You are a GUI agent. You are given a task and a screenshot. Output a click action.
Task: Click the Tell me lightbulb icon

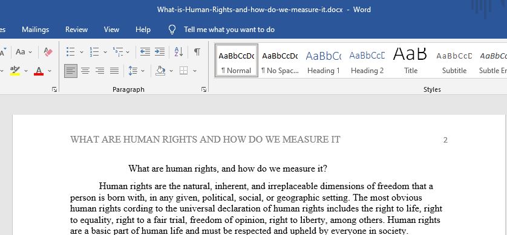(172, 30)
